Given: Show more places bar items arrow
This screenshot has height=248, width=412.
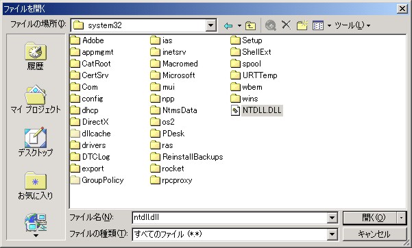Looking at the screenshot, I should click(36, 236).
